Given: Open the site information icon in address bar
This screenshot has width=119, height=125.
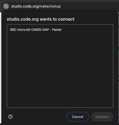Looking at the screenshot, I should point(6,6).
